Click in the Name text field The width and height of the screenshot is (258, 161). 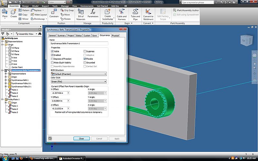[x=79, y=43]
